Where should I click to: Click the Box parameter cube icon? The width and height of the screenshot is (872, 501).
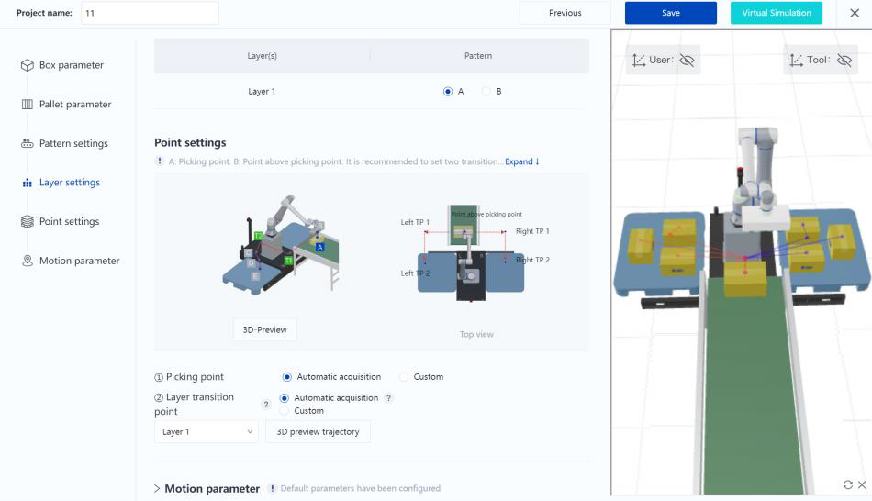pyautogui.click(x=28, y=65)
